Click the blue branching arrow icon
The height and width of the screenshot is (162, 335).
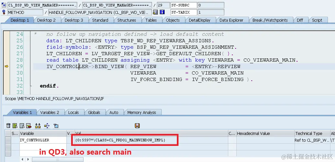tap(47, 126)
